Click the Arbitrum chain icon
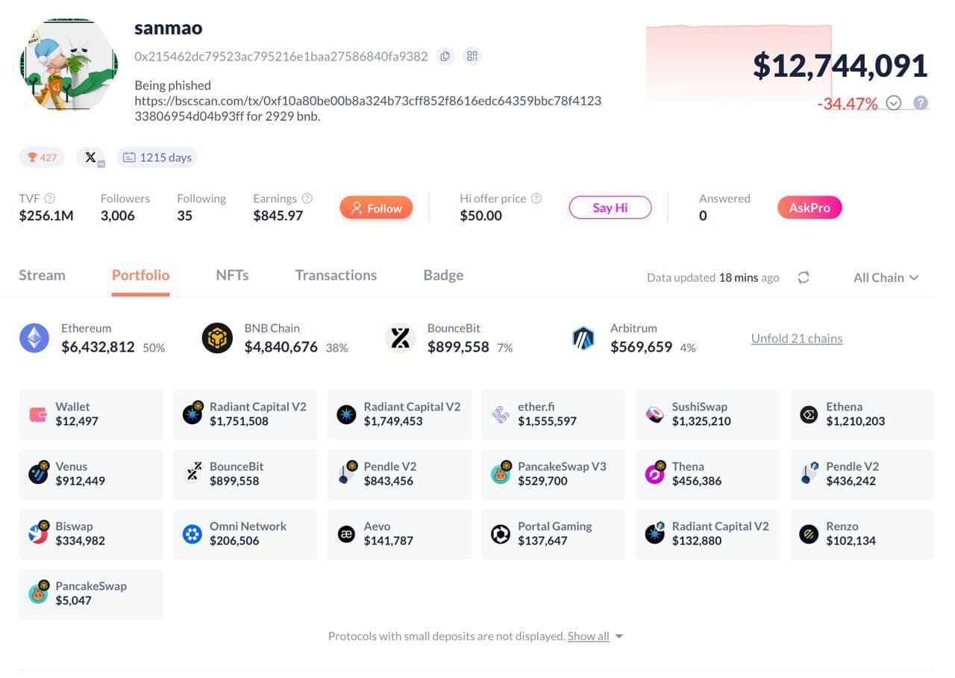The width and height of the screenshot is (955, 678). point(583,338)
